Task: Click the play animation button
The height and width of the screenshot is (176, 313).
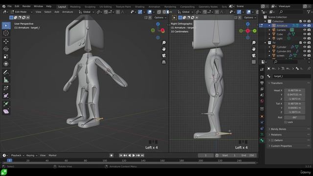Action: (134, 155)
